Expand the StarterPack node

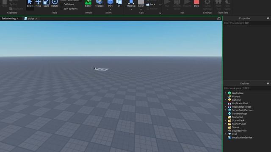click(225, 120)
